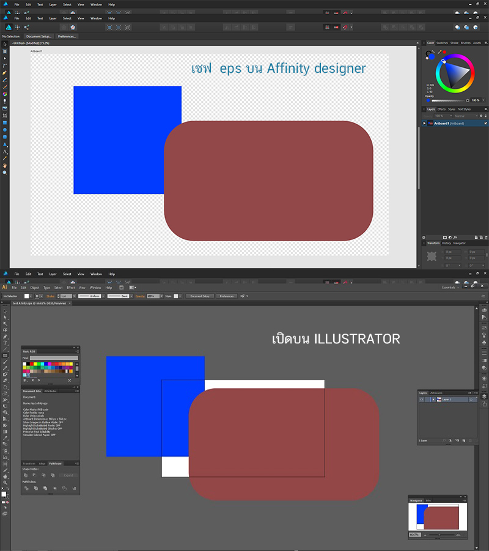
Task: Activate Affinity's Fill (gradient) tool
Action: pyautogui.click(x=5, y=94)
